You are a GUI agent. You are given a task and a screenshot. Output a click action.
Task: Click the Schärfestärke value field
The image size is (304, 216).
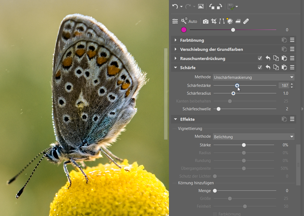(x=284, y=86)
